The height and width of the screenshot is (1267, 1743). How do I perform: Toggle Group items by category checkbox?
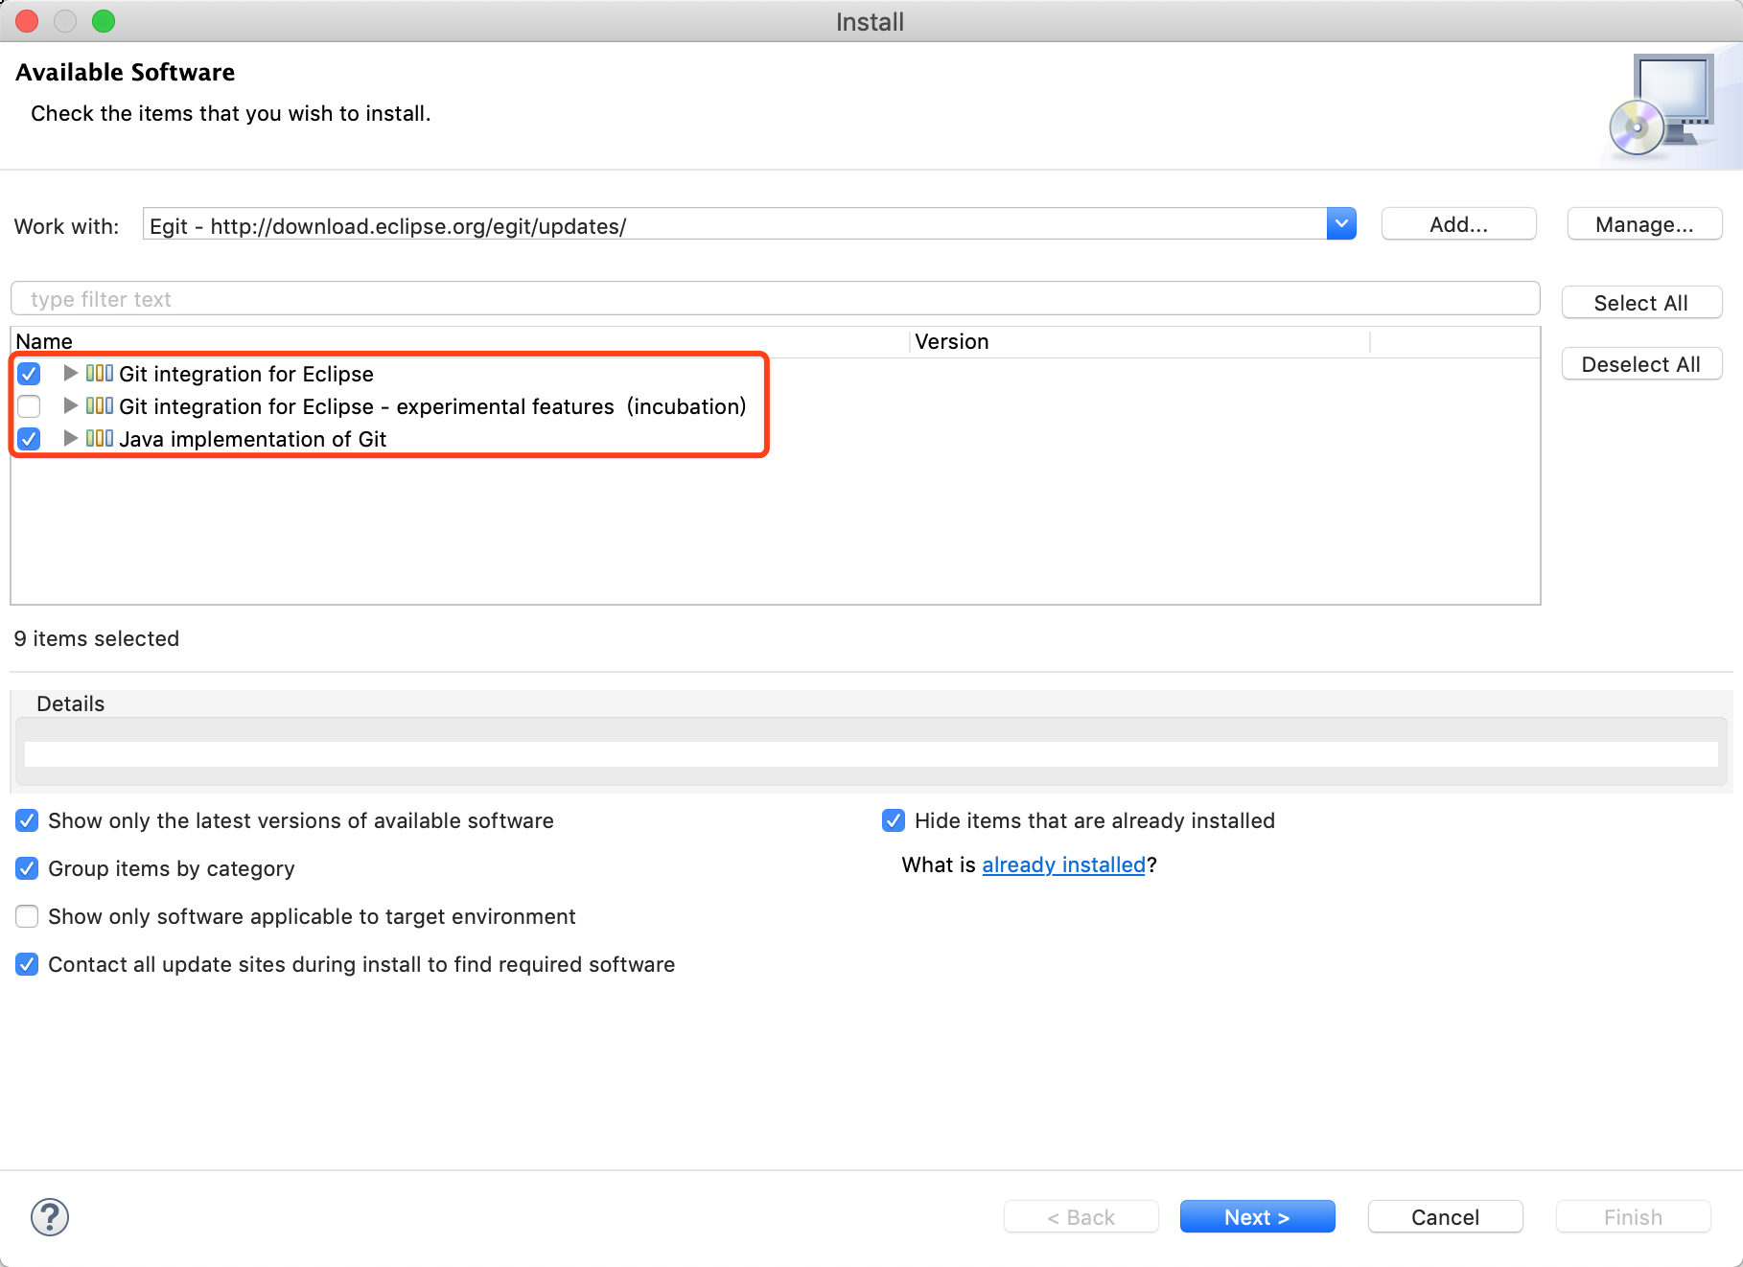pos(27,868)
